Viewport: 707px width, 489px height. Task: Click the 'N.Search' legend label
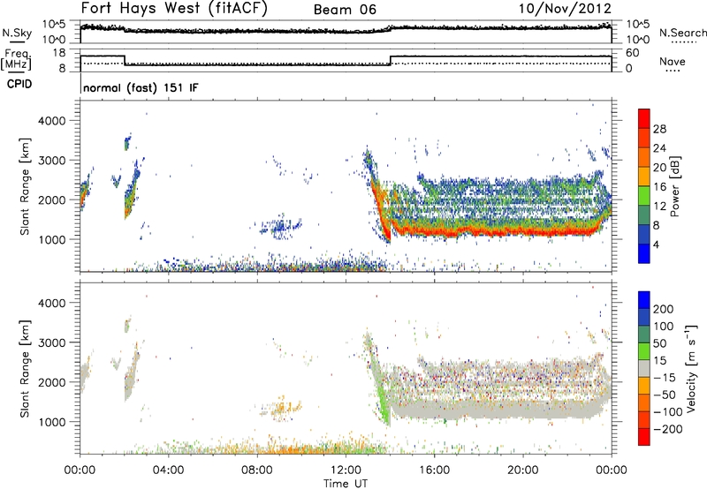click(x=683, y=33)
